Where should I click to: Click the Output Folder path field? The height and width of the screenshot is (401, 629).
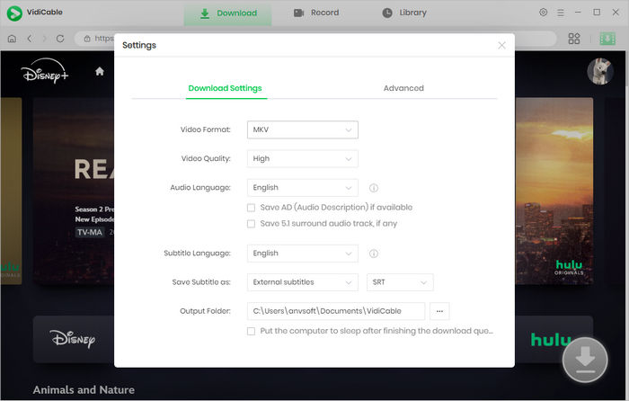(x=336, y=311)
